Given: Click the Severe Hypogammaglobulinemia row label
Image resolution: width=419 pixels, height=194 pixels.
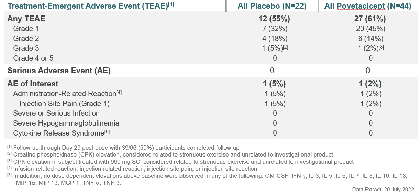Looking at the screenshot, I should (66, 123).
